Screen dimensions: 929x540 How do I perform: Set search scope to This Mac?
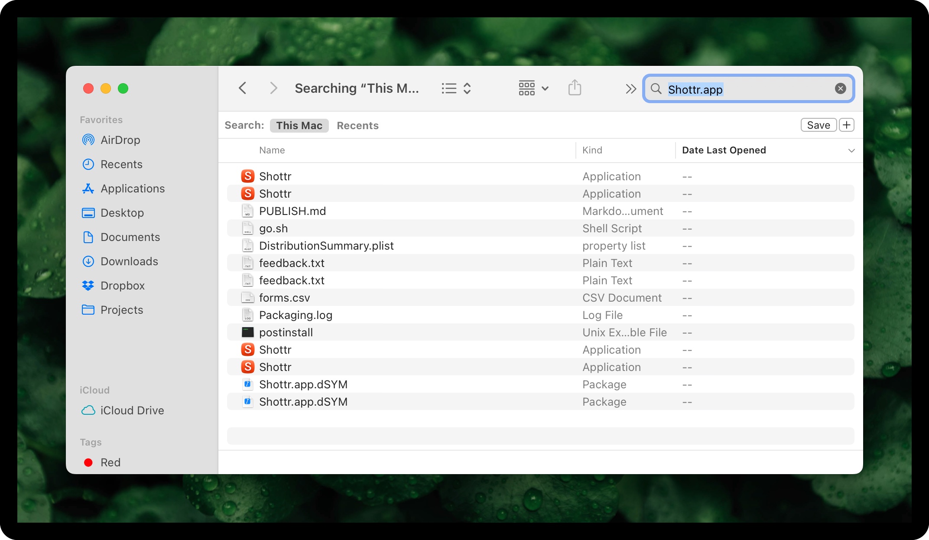(299, 126)
